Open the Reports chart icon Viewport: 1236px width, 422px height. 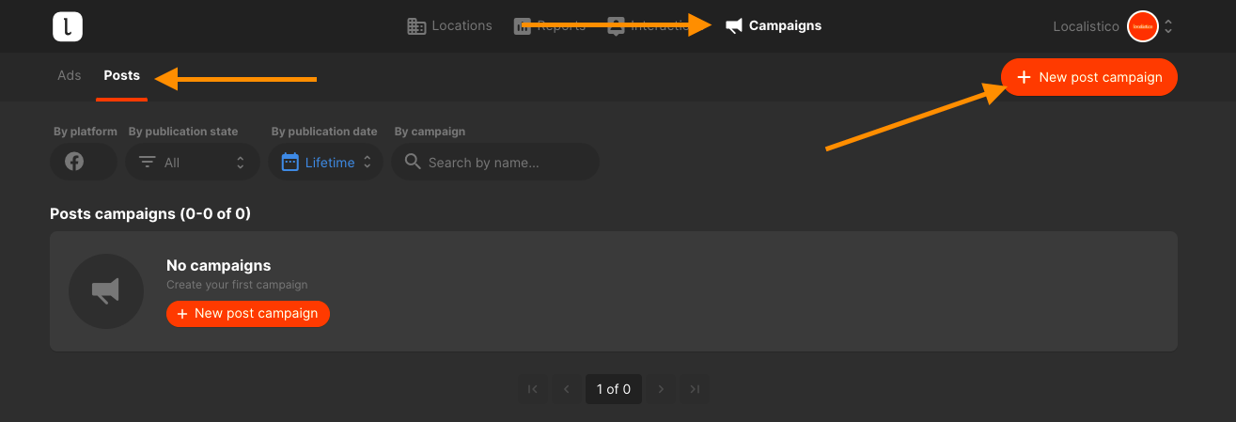click(x=523, y=26)
